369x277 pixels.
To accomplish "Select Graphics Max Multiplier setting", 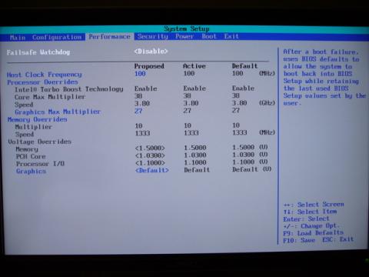I will click(x=58, y=112).
